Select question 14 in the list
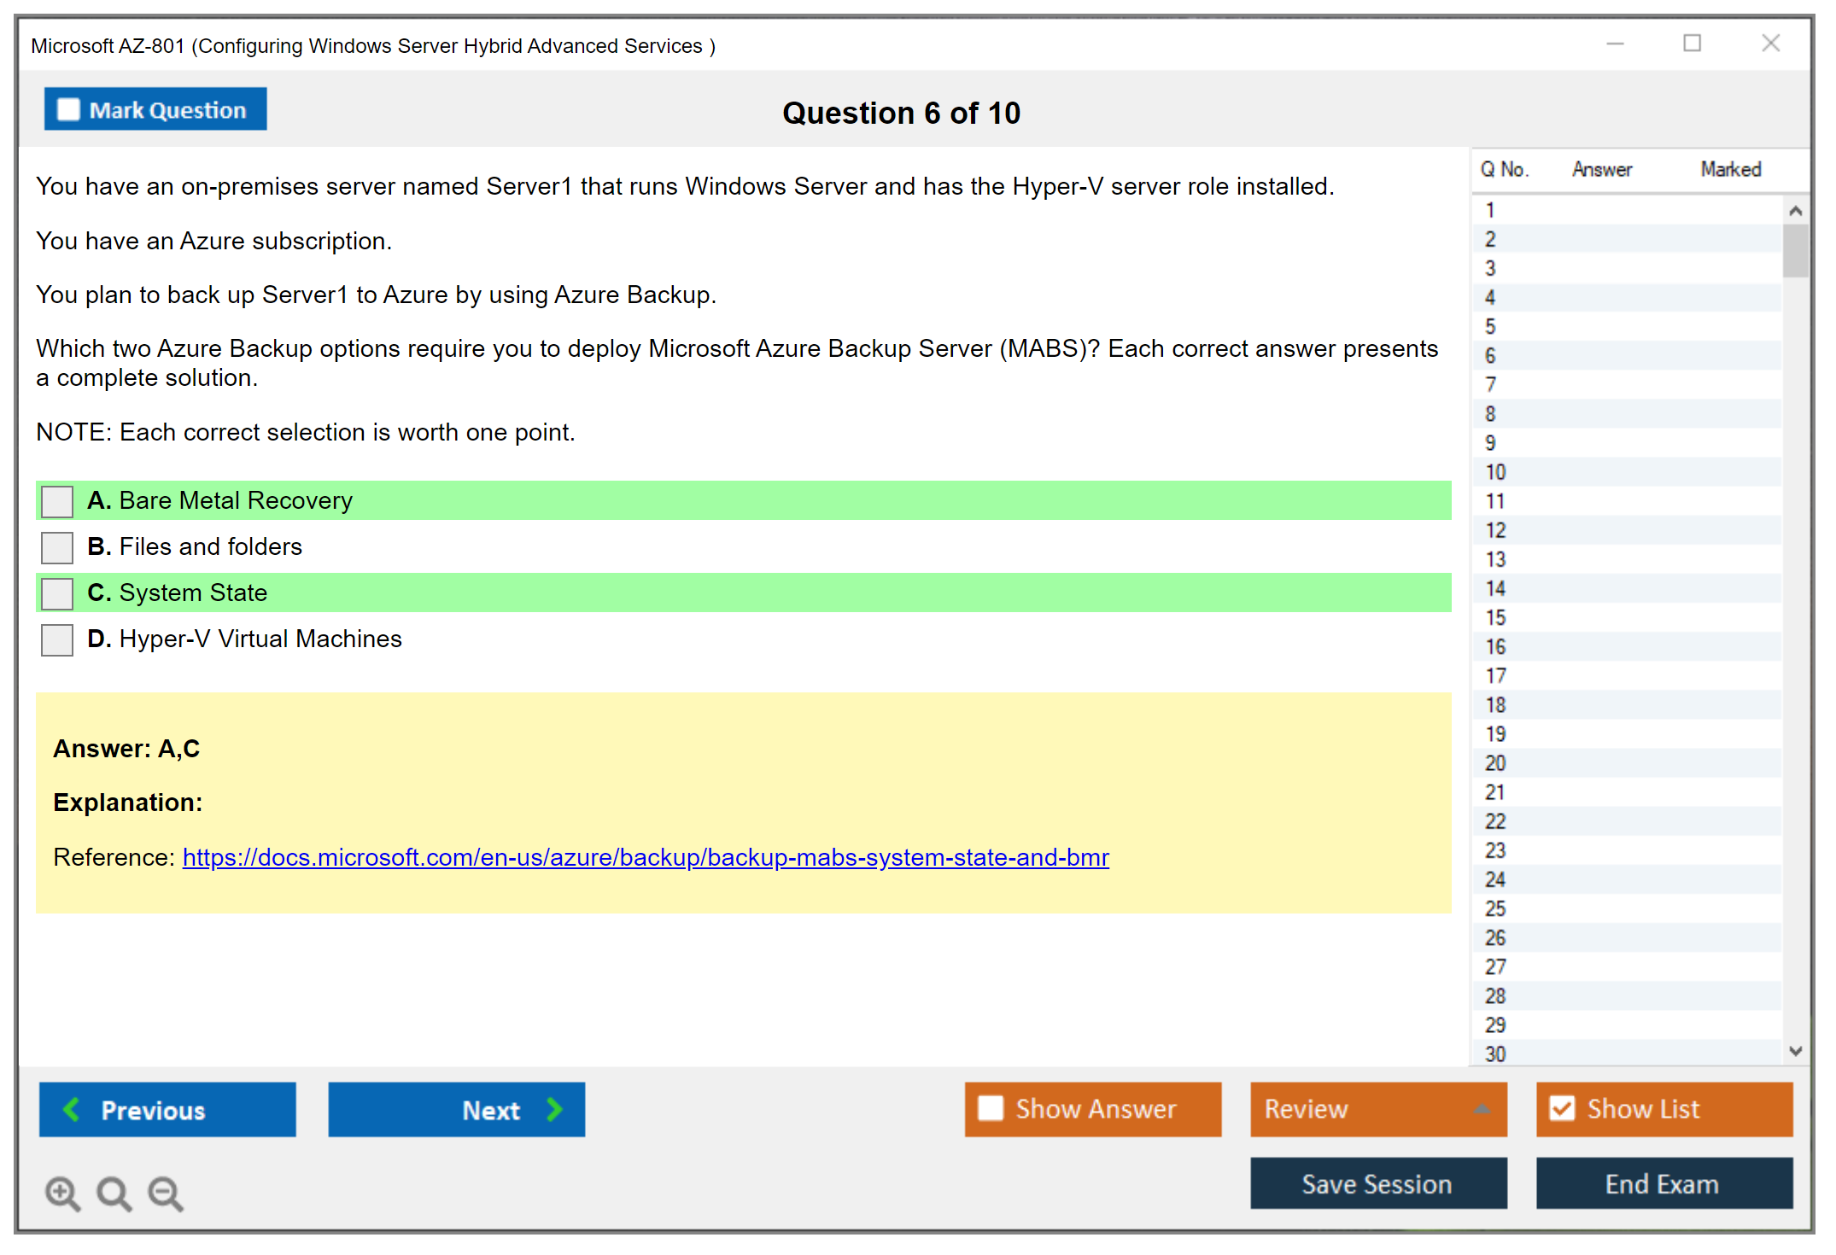Screen dimensions: 1836x1255 pos(1495,588)
